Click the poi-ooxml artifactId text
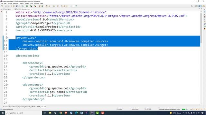Screen dimensions: 206x115 57,92
